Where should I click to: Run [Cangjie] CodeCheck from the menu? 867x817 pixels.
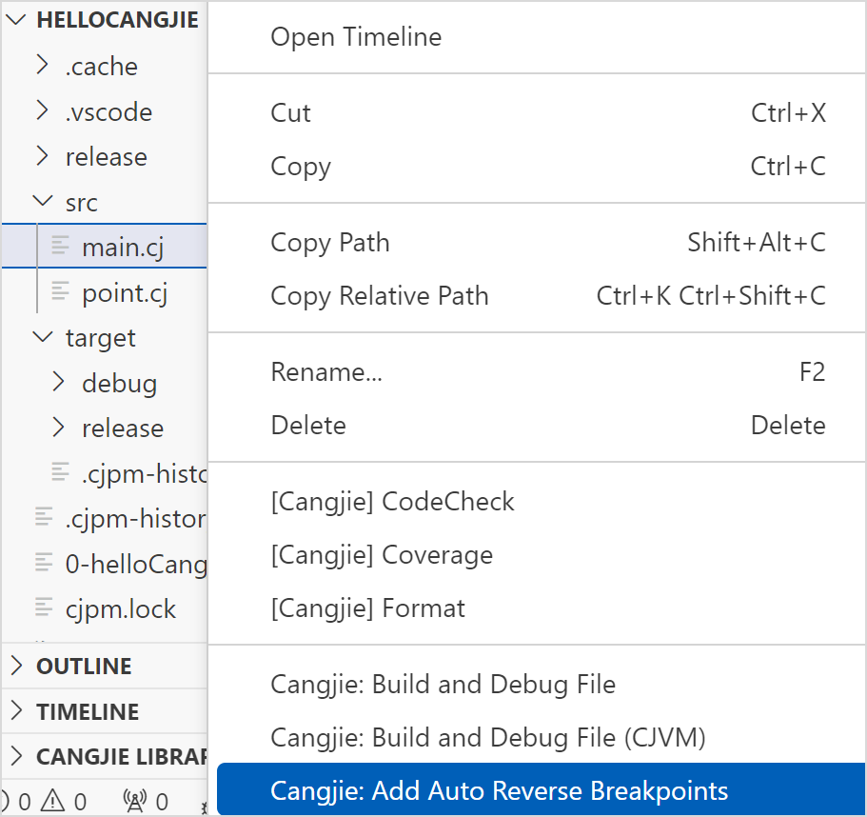tap(393, 501)
